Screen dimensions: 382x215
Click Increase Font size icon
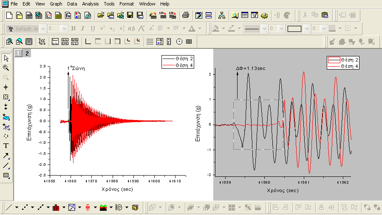click(141, 29)
